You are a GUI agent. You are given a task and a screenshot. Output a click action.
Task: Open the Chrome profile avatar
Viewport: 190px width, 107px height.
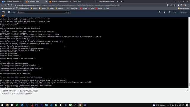185,5
